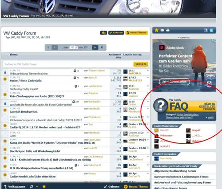Click the star icon in bottom bar
Image resolution: width=222 pixels, height=189 pixels.
click(44, 186)
